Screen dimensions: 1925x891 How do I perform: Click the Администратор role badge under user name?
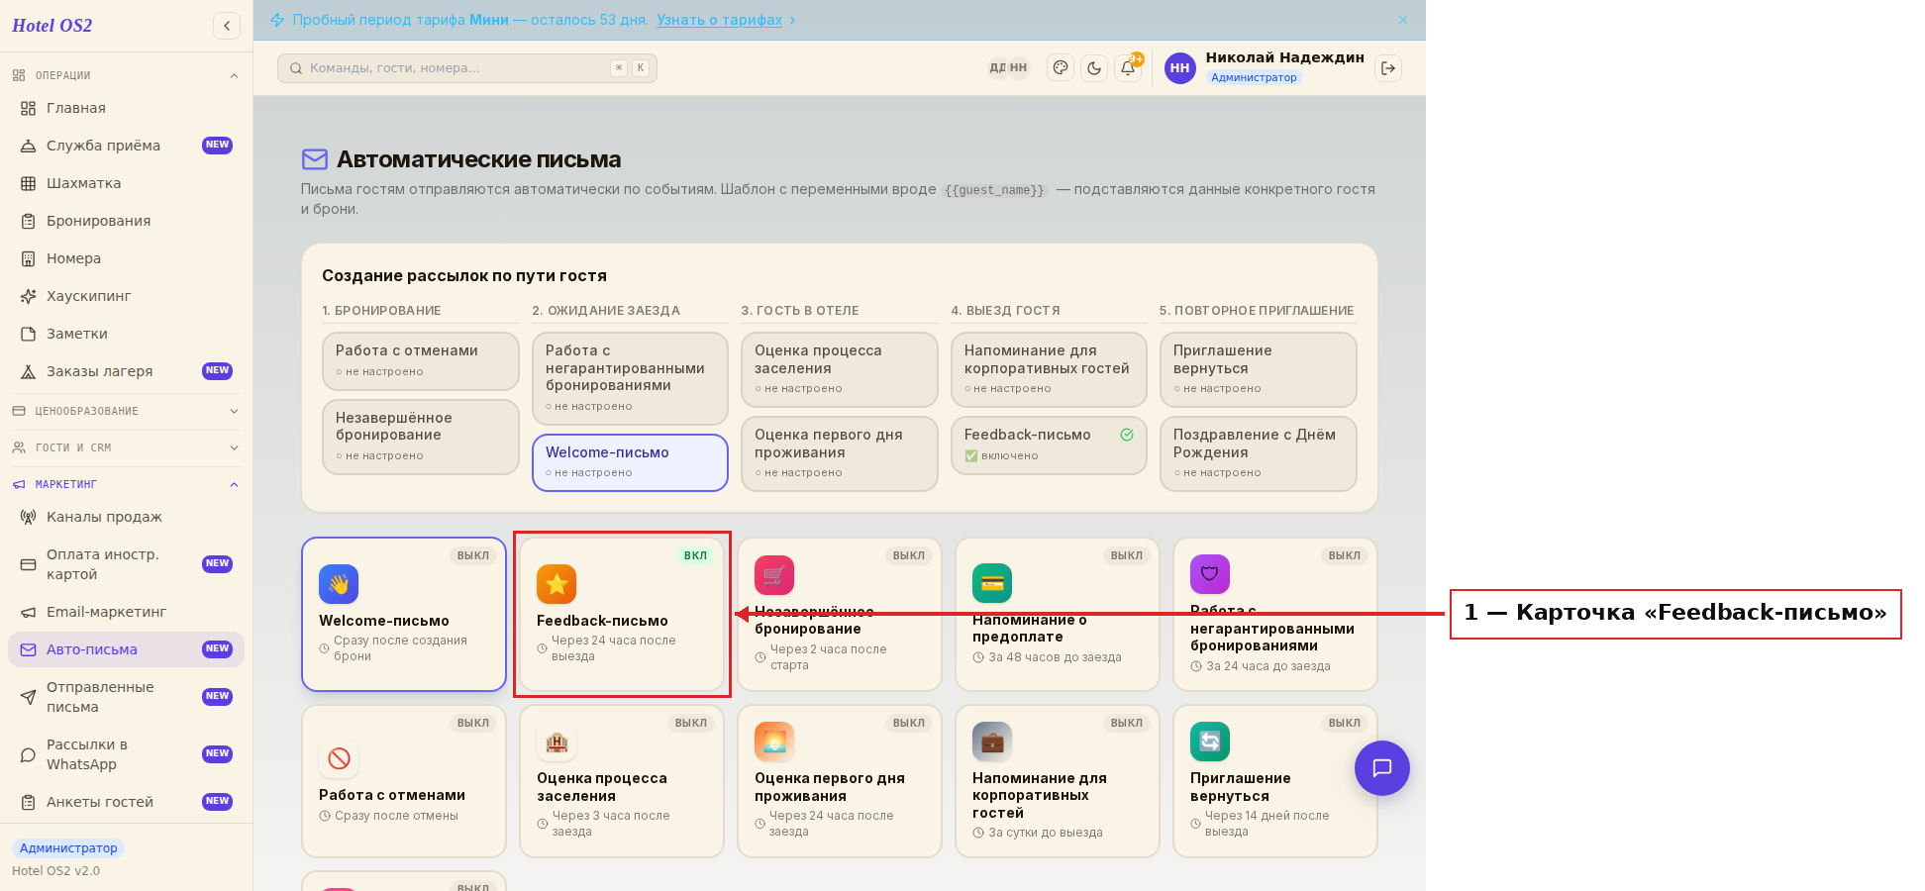pos(1254,77)
